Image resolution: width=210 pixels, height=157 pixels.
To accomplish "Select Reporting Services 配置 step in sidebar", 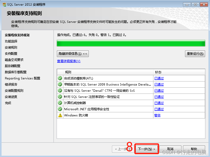I will tap(22, 78).
